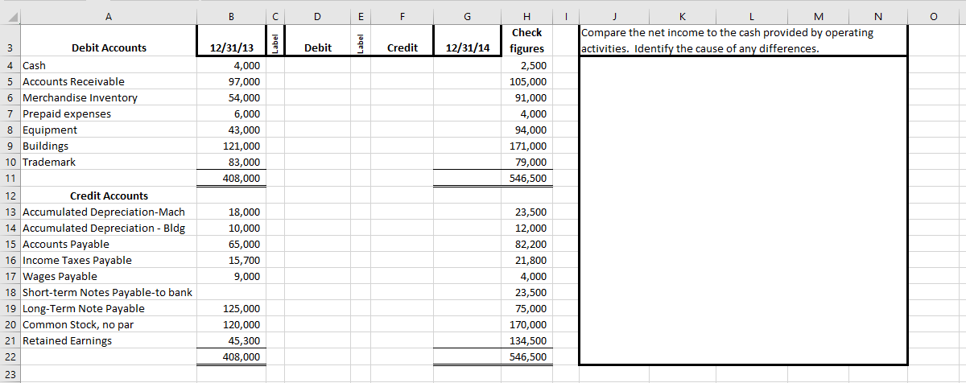Select the 'Common Stock, no par' cell

109,324
